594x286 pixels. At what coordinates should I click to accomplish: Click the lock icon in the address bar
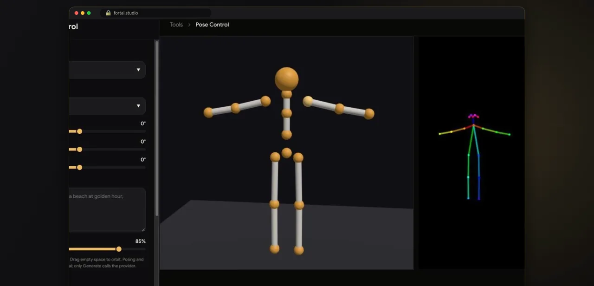click(108, 13)
